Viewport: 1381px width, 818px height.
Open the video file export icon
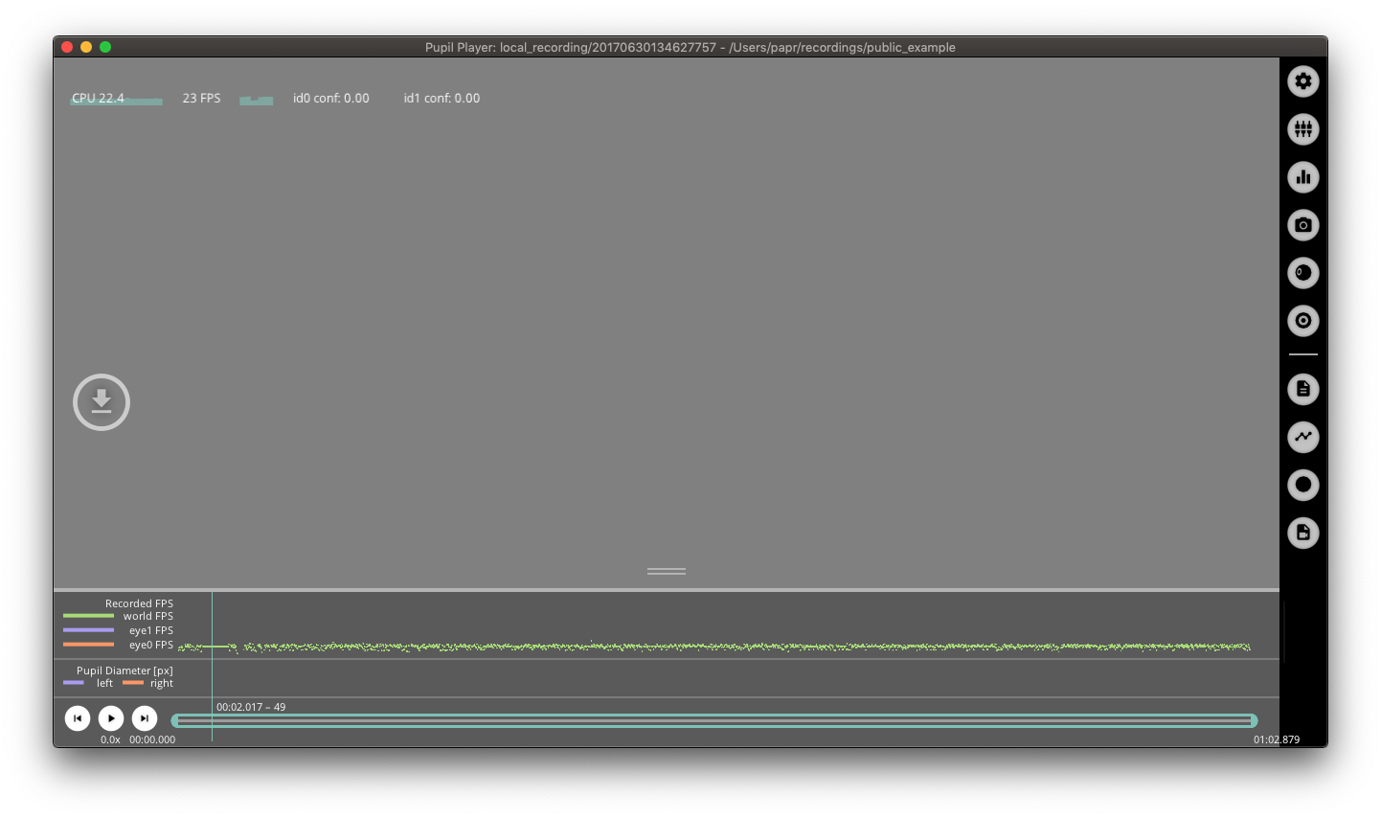coord(1303,533)
